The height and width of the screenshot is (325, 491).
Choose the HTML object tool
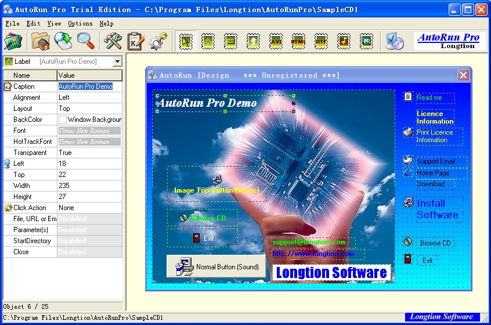click(x=298, y=41)
